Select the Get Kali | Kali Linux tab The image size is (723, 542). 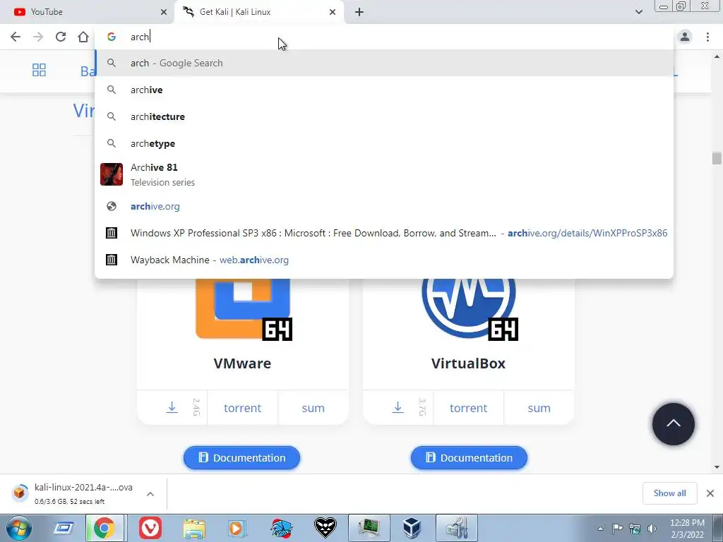tap(258, 12)
